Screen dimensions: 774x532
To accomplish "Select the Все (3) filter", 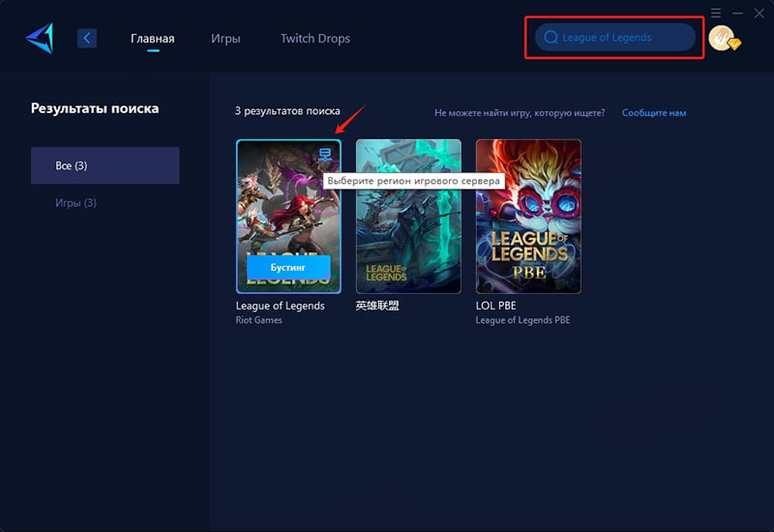I will [105, 165].
